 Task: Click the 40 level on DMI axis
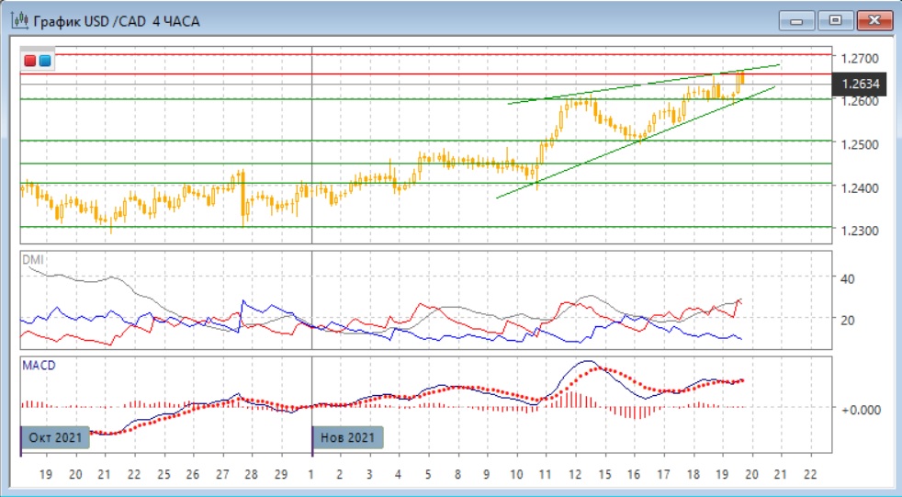point(848,278)
